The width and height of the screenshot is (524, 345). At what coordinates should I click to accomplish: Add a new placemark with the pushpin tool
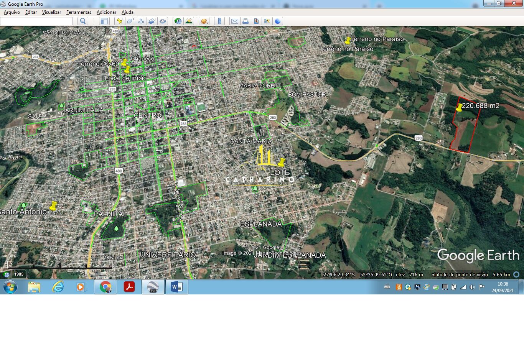120,21
